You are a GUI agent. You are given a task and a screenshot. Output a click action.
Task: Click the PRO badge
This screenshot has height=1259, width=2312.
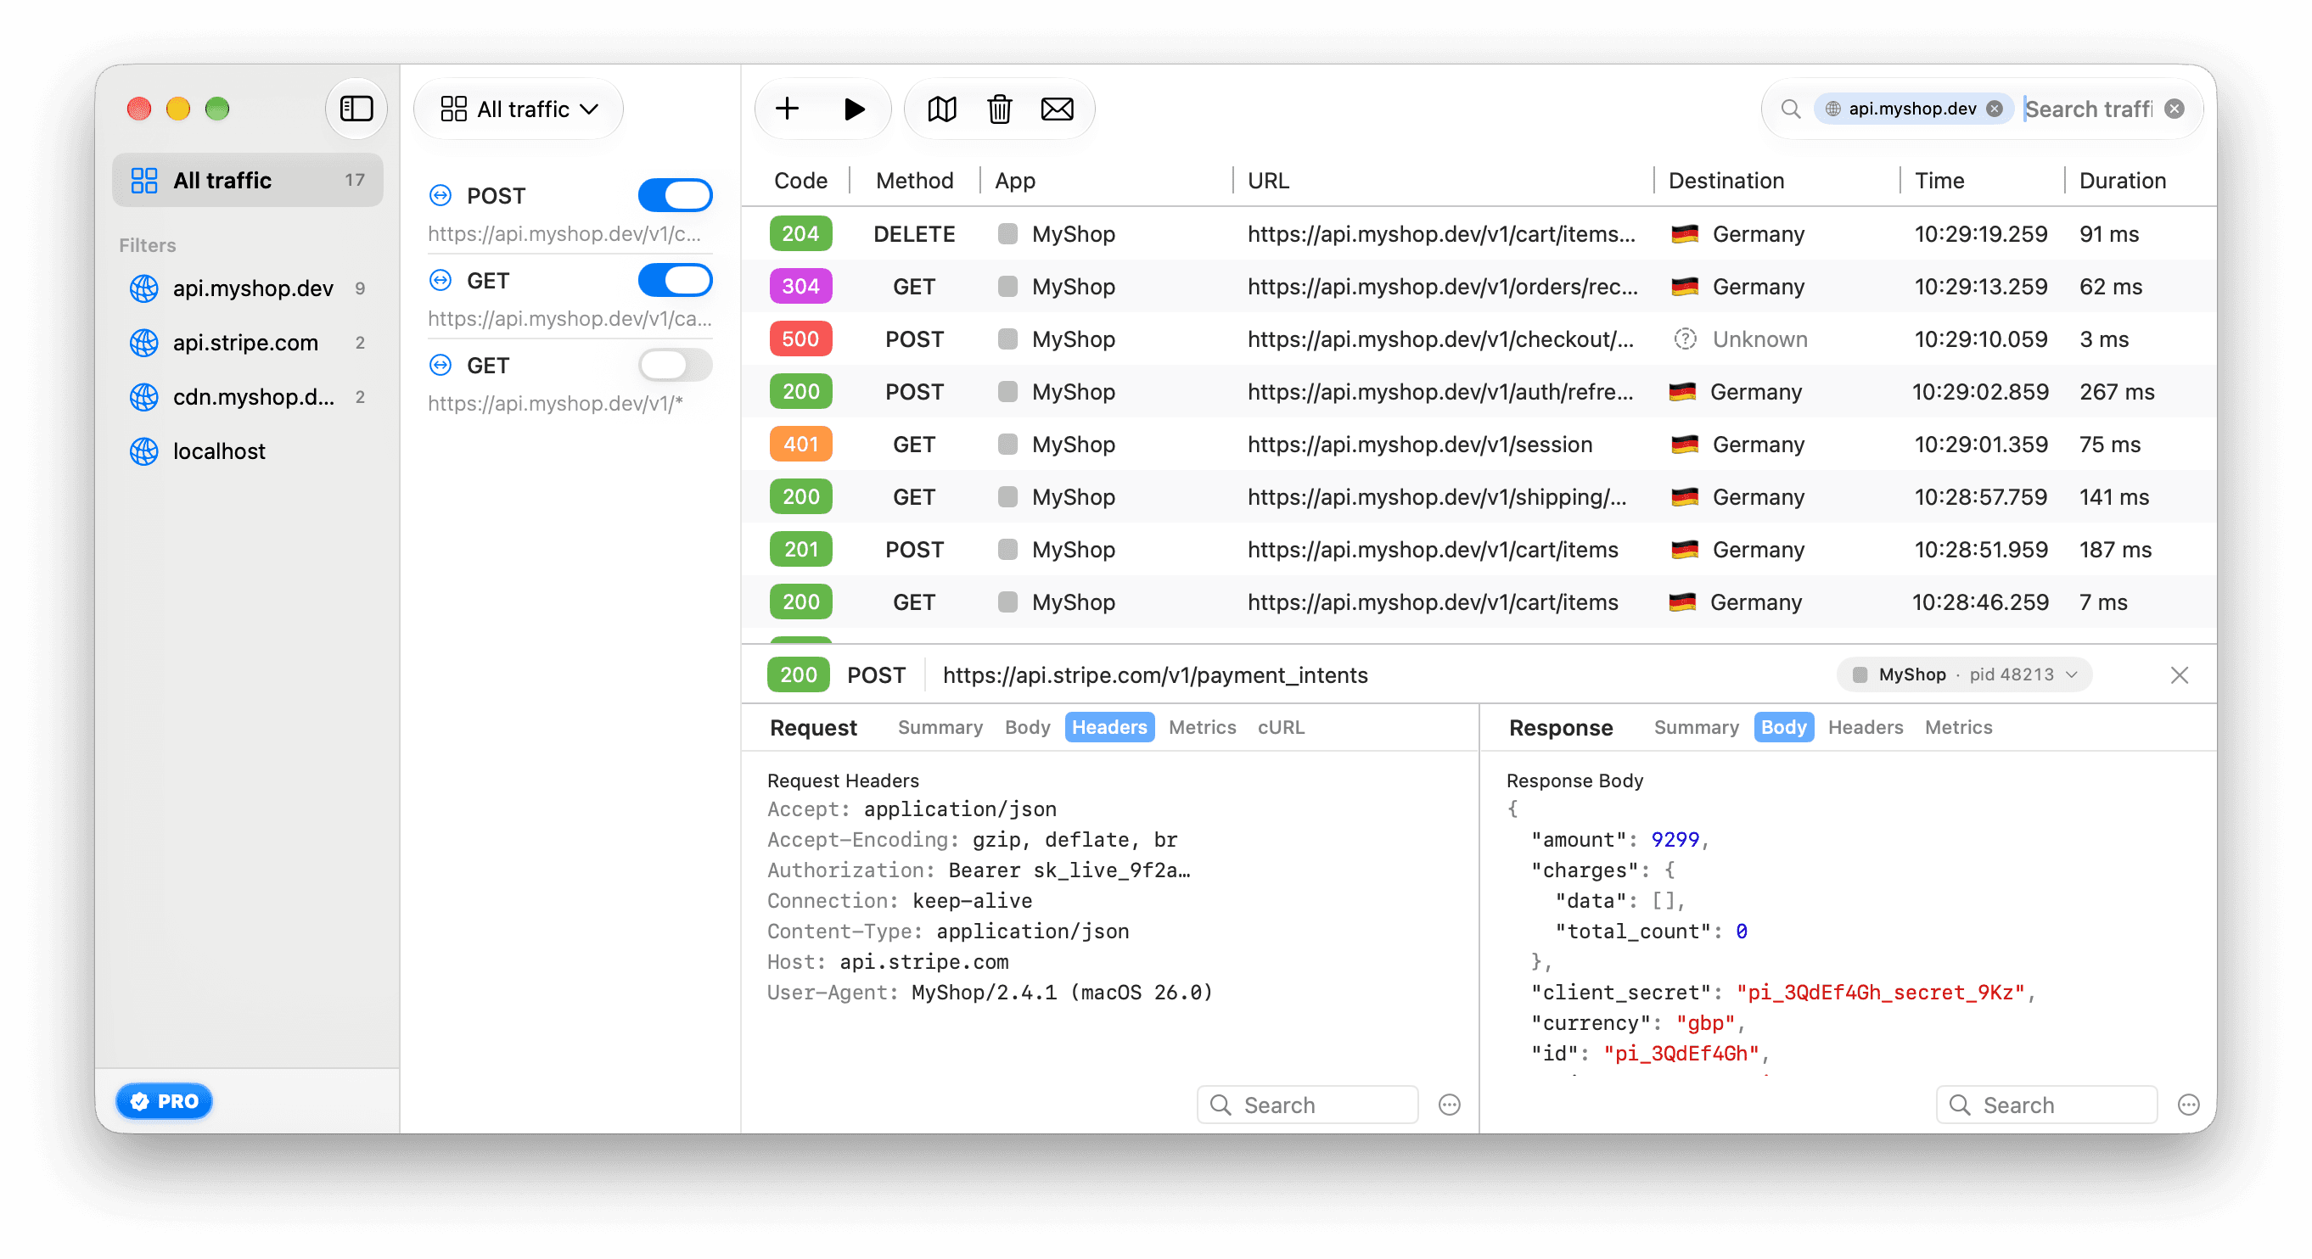[165, 1101]
